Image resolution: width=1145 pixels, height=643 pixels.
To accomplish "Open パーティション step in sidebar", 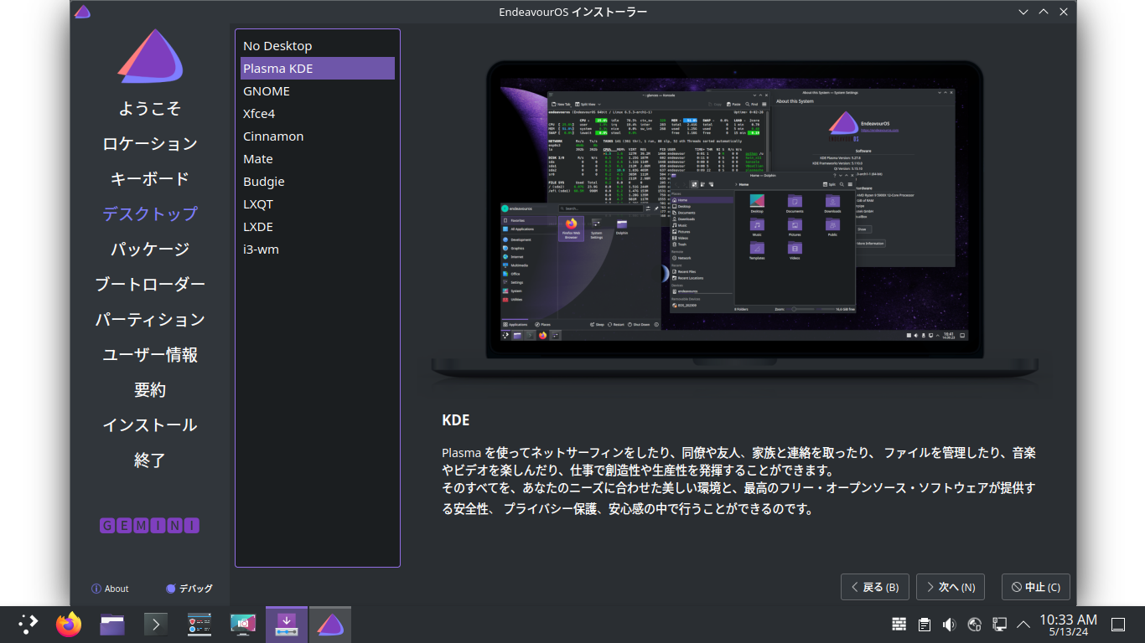I will [x=150, y=320].
